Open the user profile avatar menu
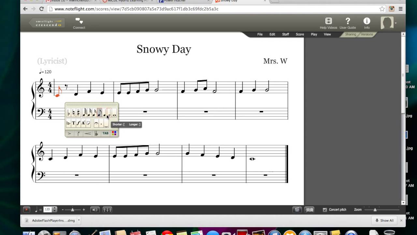 (x=388, y=23)
